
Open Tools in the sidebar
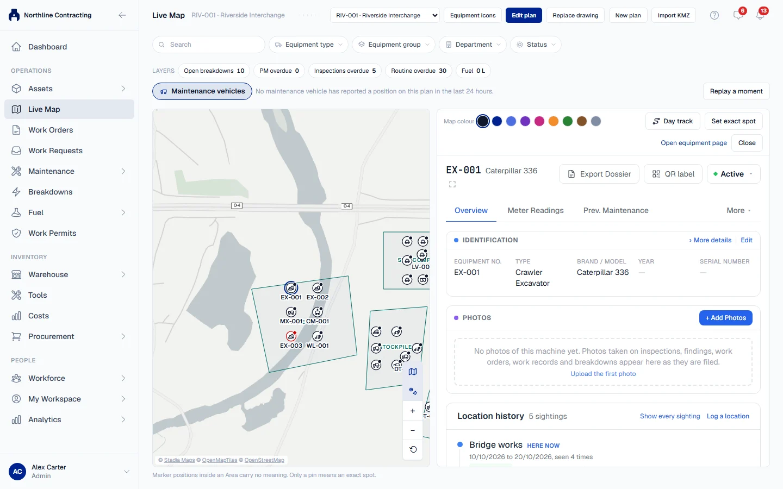pyautogui.click(x=69, y=295)
